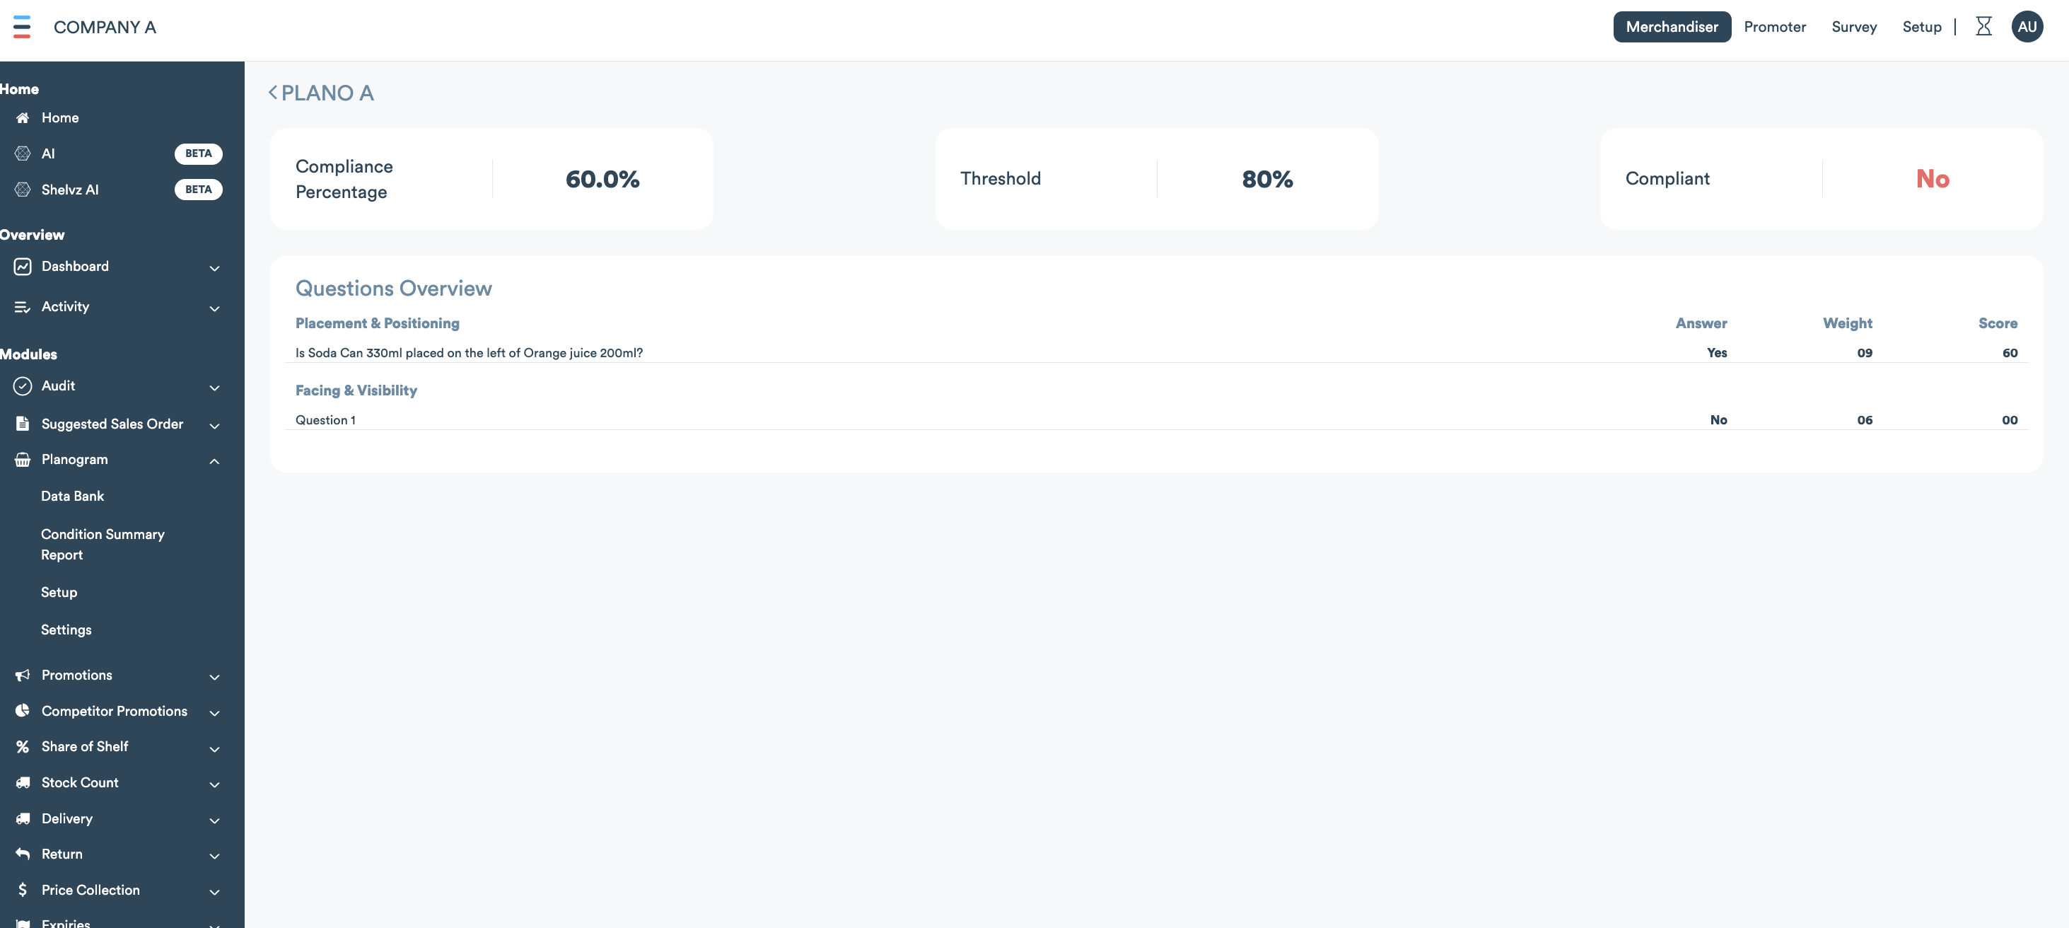The image size is (2069, 928).
Task: Click the hourglass icon in header
Action: tap(1983, 26)
